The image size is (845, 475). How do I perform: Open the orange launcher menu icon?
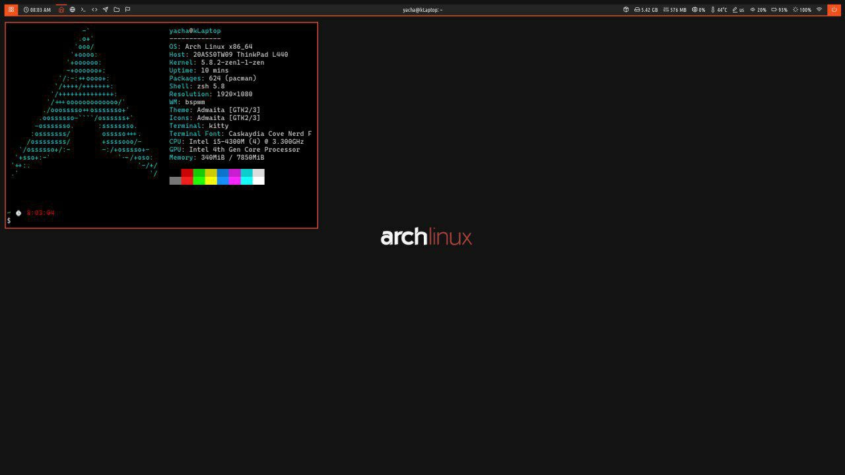11,9
